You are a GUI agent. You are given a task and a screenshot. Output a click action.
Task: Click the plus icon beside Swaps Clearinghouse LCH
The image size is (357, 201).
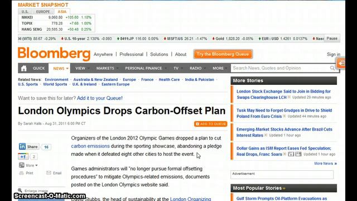click(289, 97)
